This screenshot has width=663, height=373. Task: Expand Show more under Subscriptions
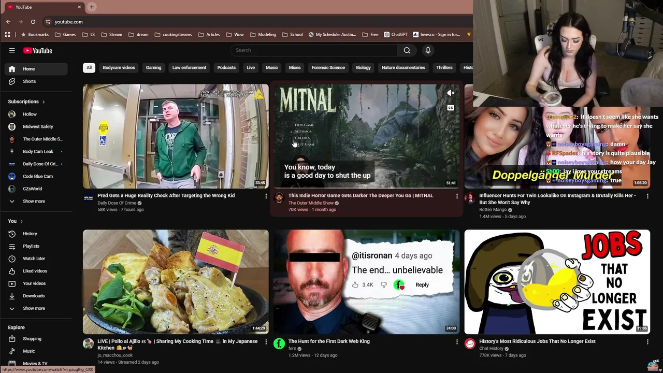(36, 201)
